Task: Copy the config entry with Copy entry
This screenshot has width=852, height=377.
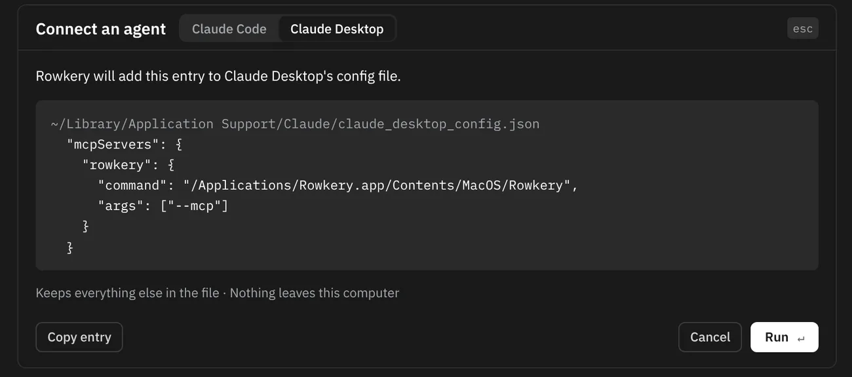Action: (x=79, y=337)
